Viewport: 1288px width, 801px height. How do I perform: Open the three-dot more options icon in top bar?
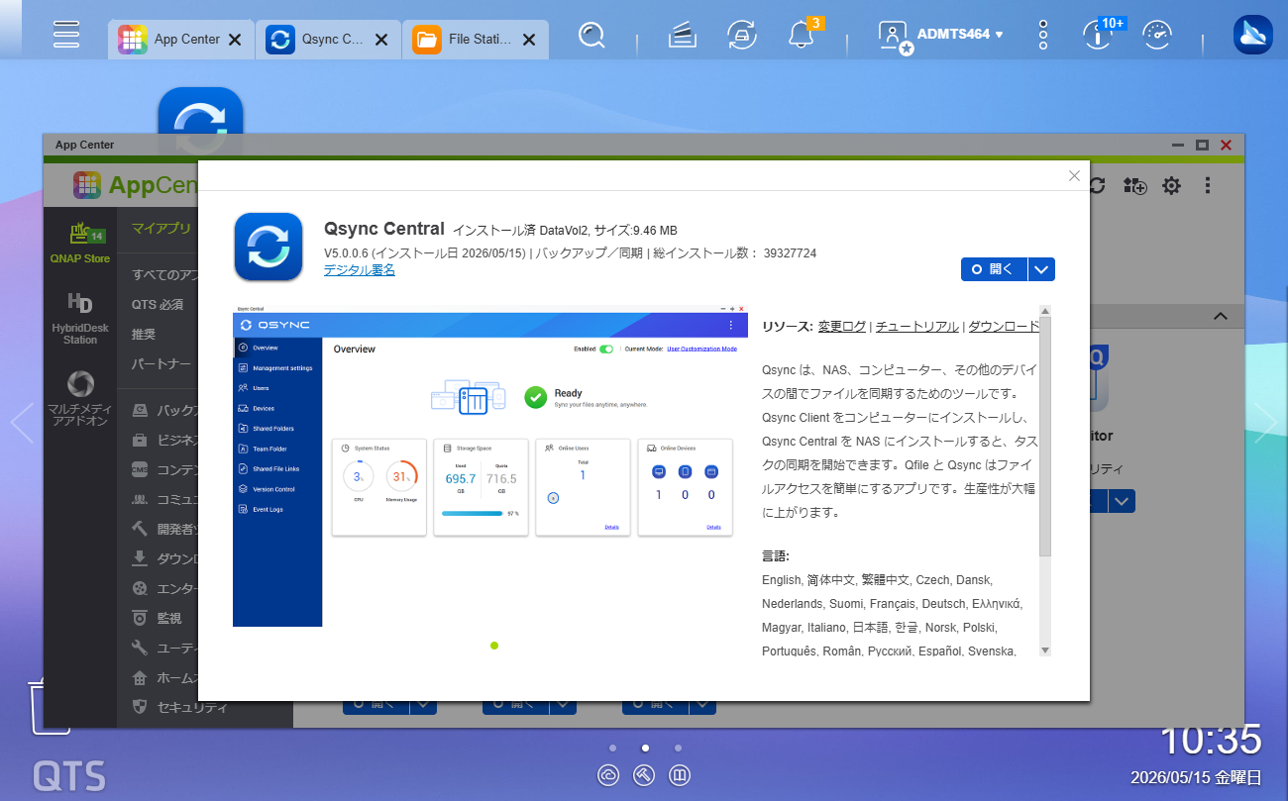(1043, 35)
